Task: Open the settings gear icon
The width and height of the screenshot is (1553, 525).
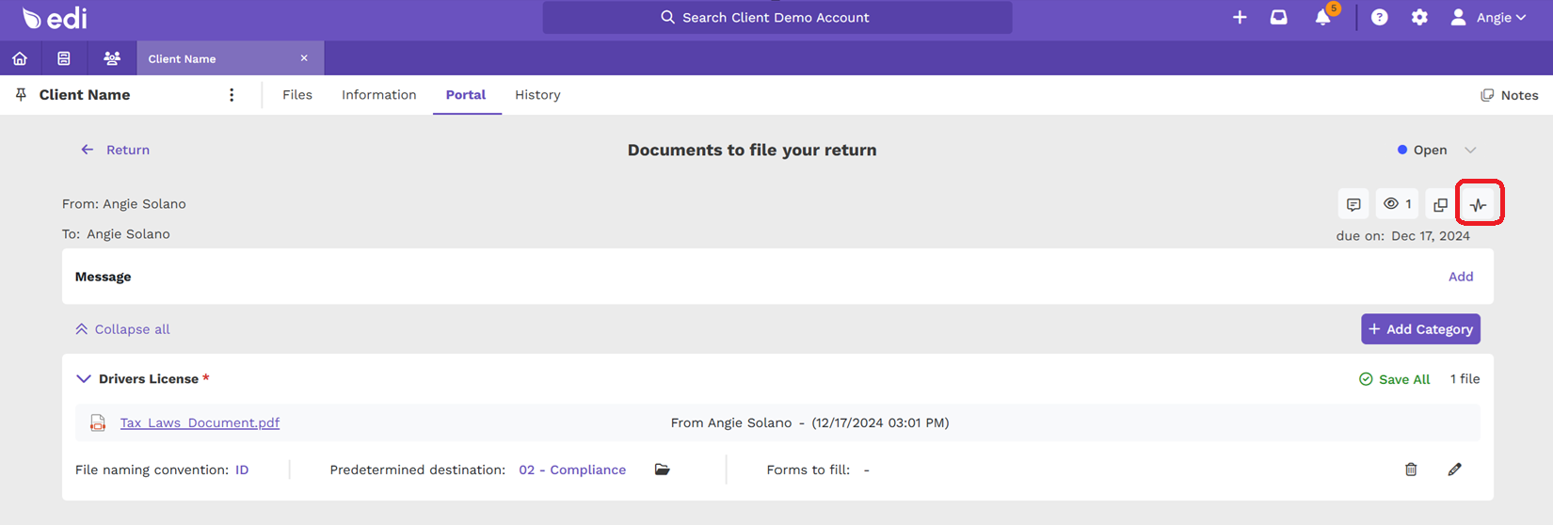Action: coord(1419,17)
